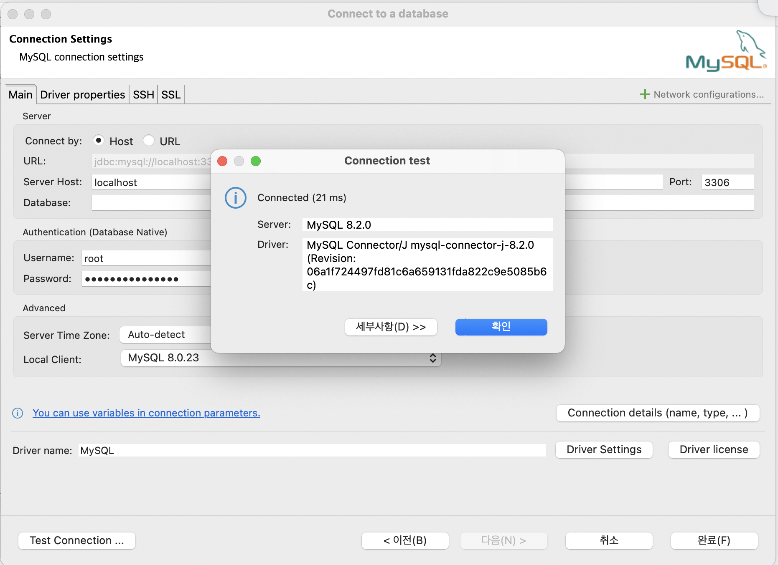Image resolution: width=778 pixels, height=565 pixels.
Task: Select the Host radio button
Action: pos(98,141)
